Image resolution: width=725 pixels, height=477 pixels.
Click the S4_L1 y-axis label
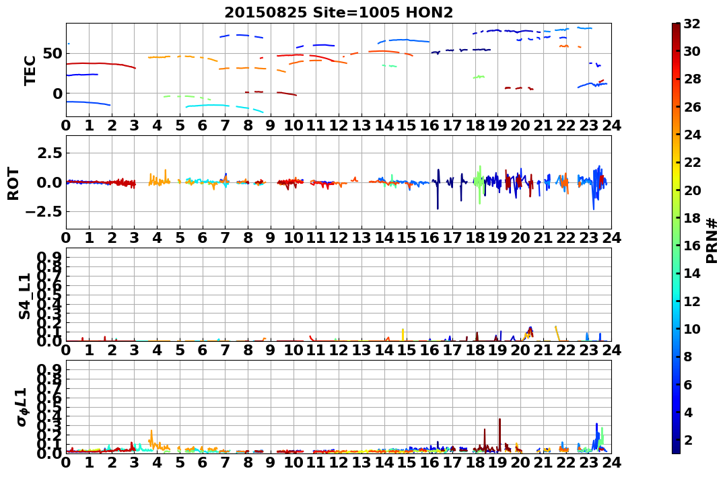(x=24, y=296)
